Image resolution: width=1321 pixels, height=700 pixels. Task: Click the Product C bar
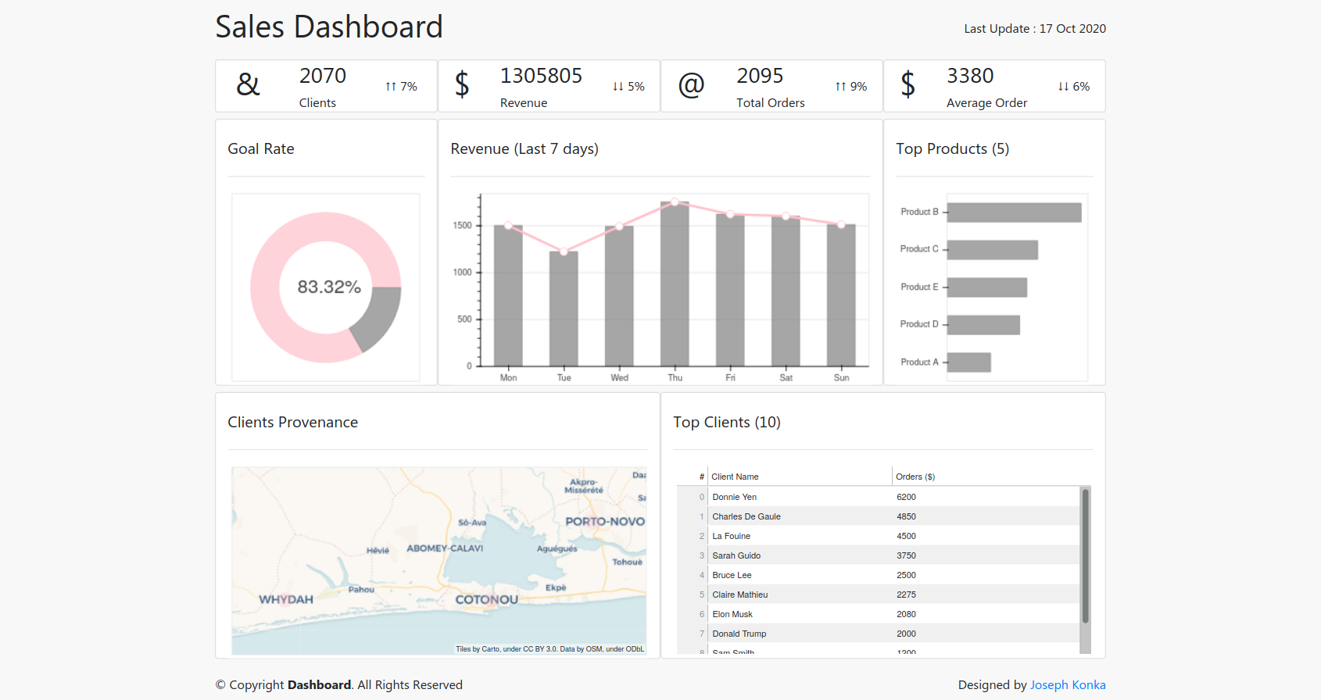(x=993, y=250)
